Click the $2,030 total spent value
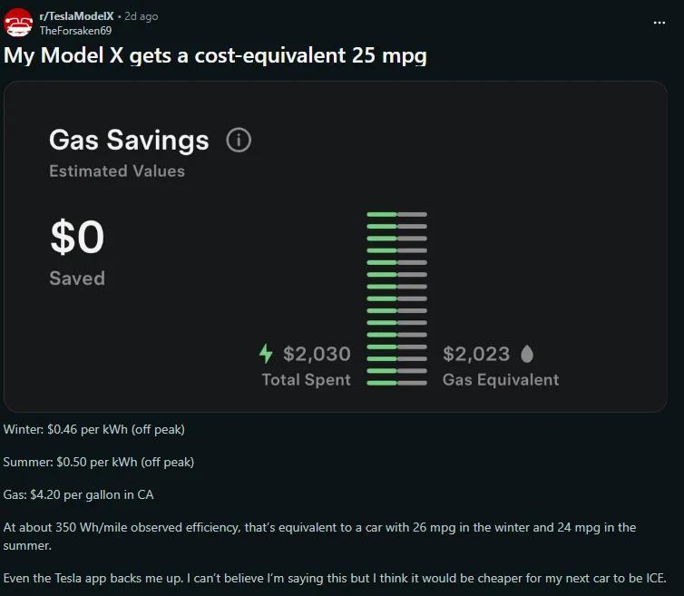The width and height of the screenshot is (684, 596). click(x=317, y=354)
